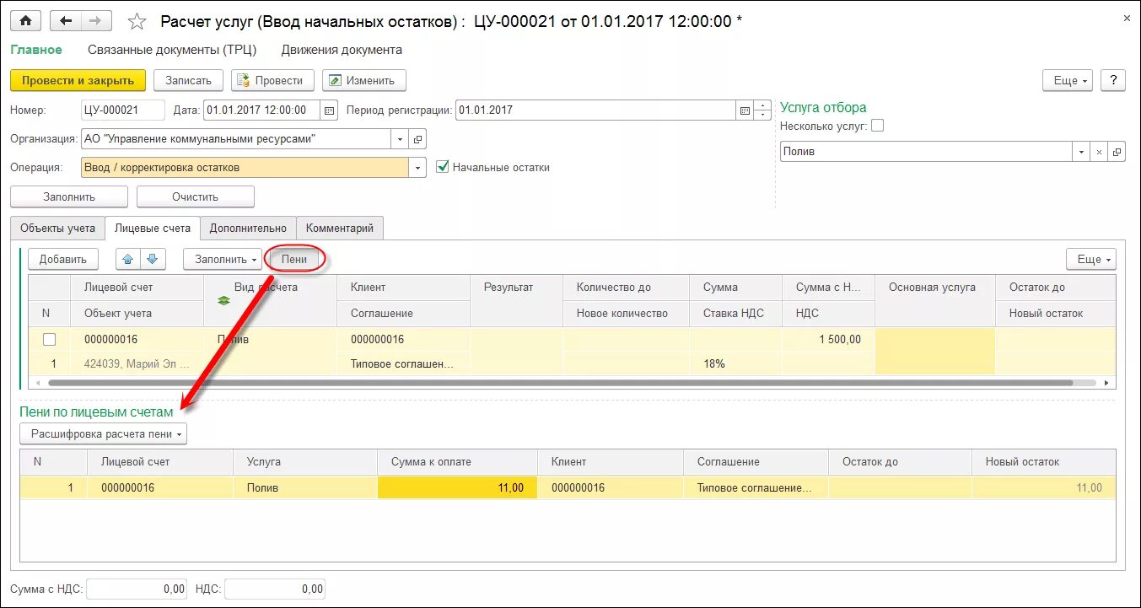The height and width of the screenshot is (608, 1141).
Task: Click Дата input field
Action: pyautogui.click(x=261, y=110)
